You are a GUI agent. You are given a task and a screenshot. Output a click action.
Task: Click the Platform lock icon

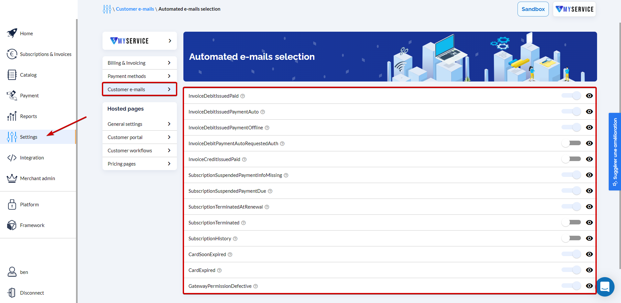click(x=12, y=204)
